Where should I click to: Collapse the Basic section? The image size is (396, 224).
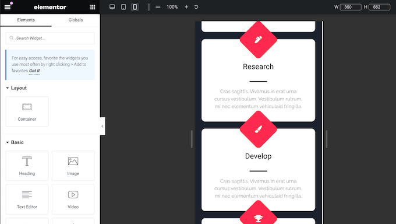15,142
